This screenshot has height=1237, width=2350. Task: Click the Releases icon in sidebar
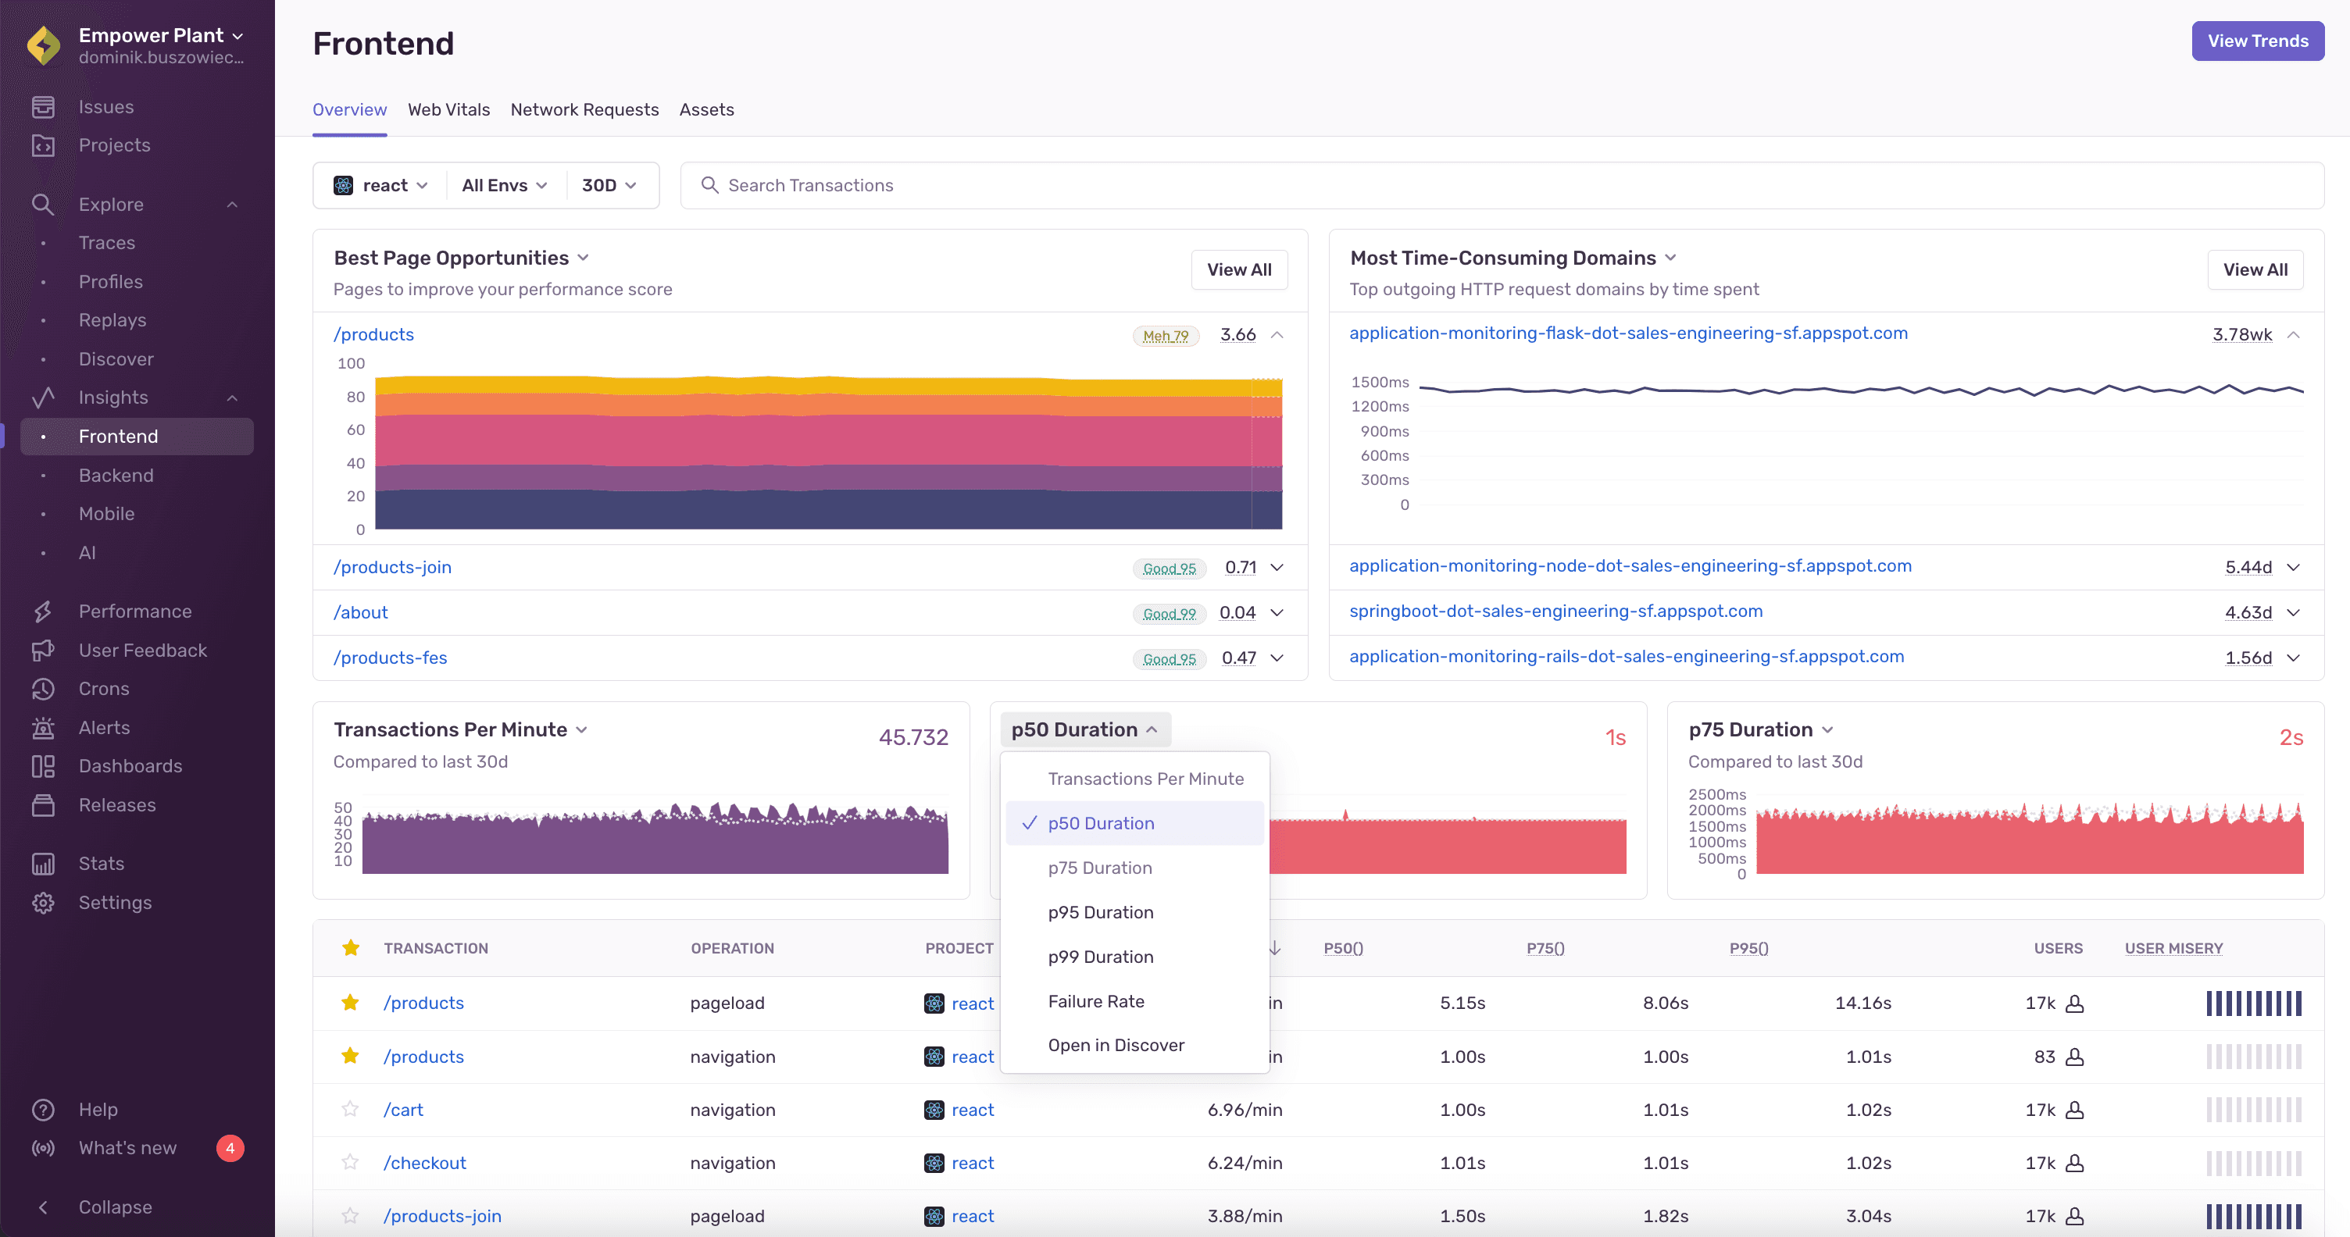[44, 804]
